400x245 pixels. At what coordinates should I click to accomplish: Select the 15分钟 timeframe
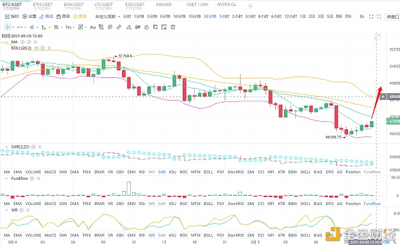click(195, 17)
